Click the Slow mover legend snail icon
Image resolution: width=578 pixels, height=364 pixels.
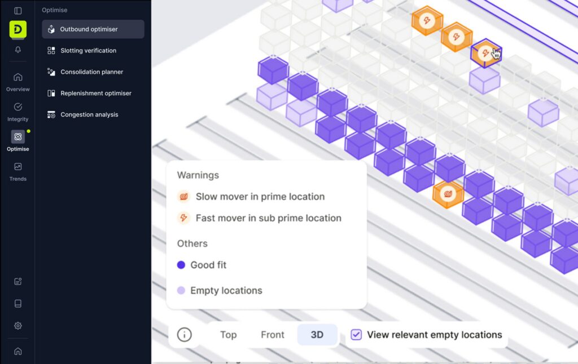click(183, 197)
